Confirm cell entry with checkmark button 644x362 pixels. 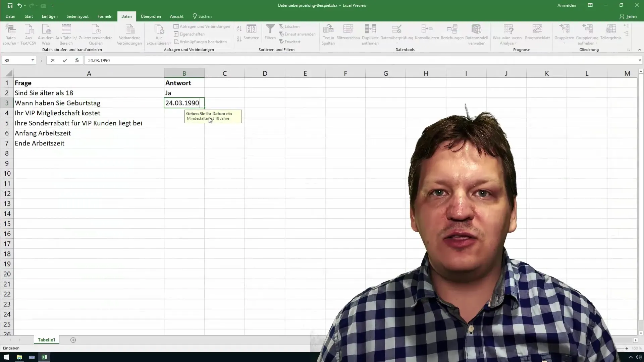click(x=65, y=60)
